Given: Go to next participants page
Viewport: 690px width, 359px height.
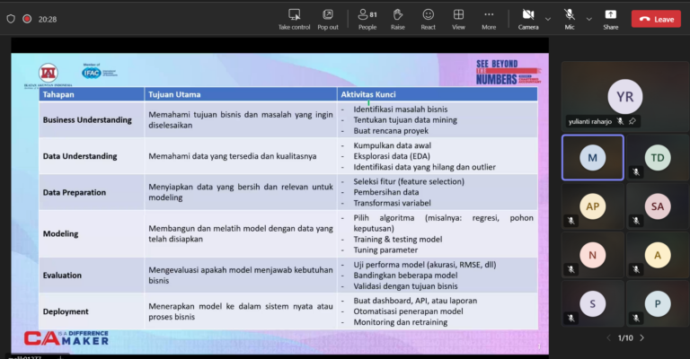Looking at the screenshot, I should tap(641, 337).
